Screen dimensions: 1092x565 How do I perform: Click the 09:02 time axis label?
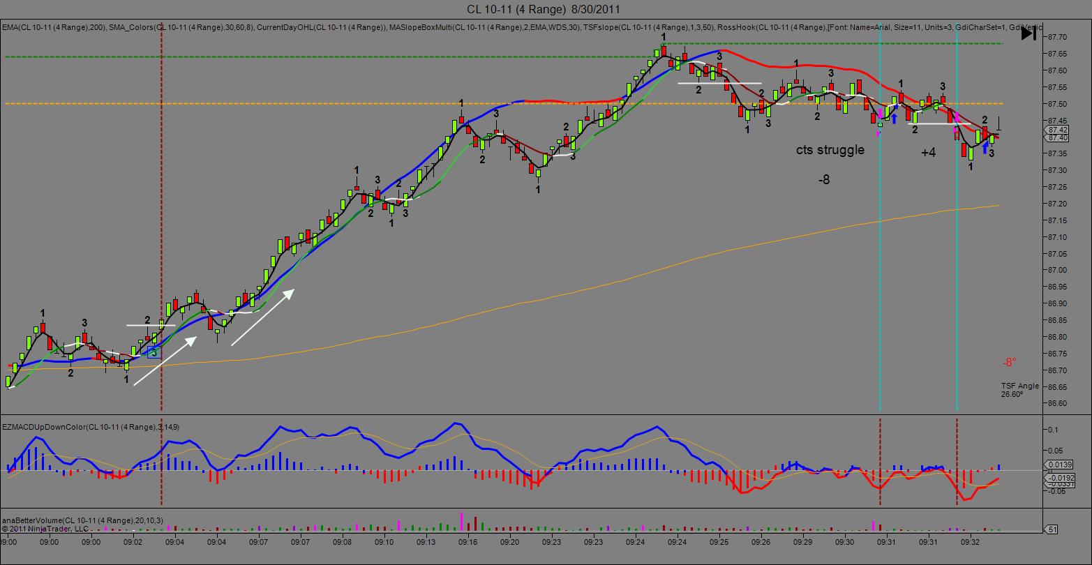pos(133,541)
